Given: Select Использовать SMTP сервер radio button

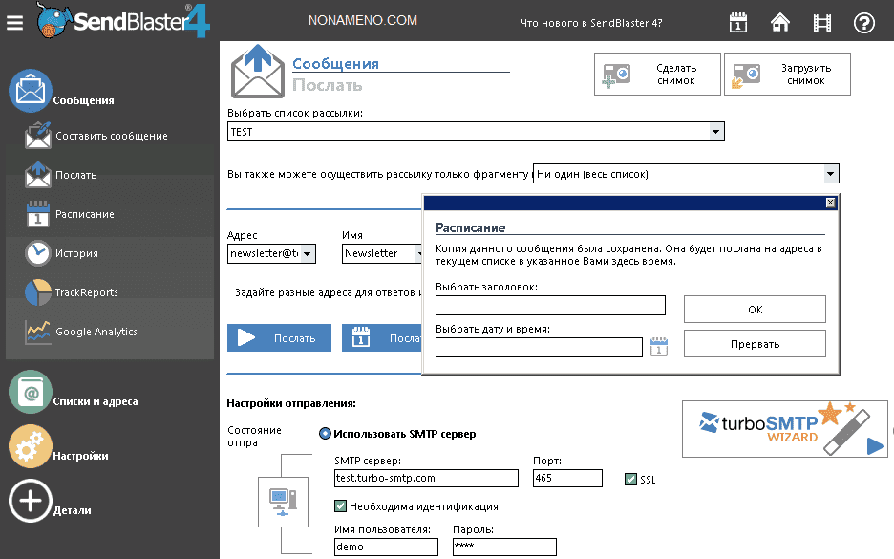Looking at the screenshot, I should pyautogui.click(x=325, y=434).
